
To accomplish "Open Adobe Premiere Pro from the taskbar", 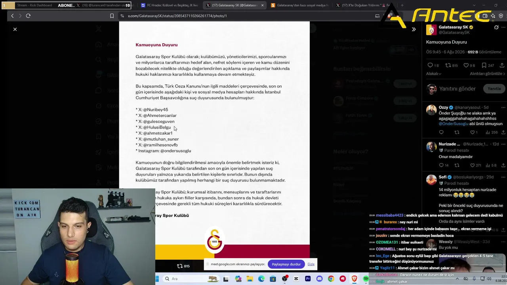I will coord(308,279).
